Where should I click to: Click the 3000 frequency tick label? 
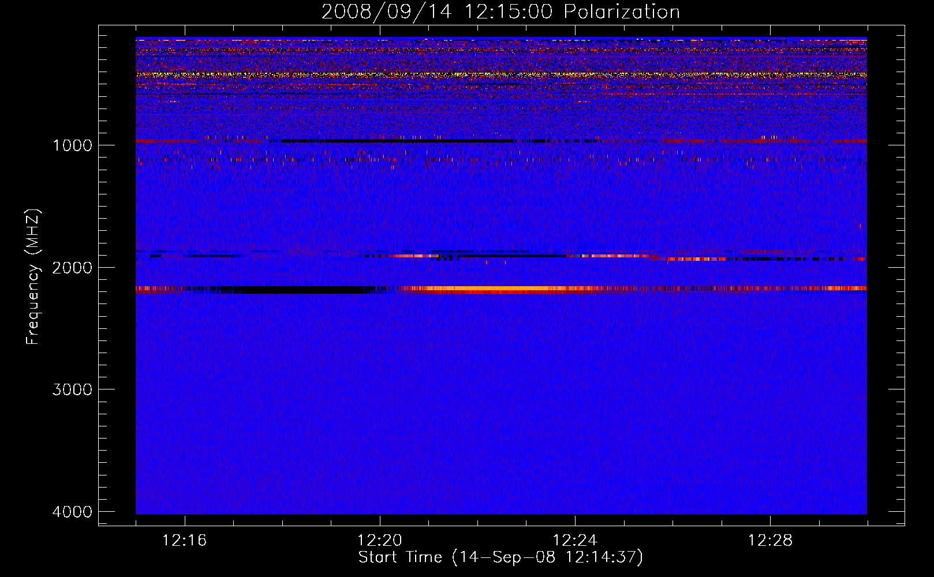pyautogui.click(x=72, y=389)
